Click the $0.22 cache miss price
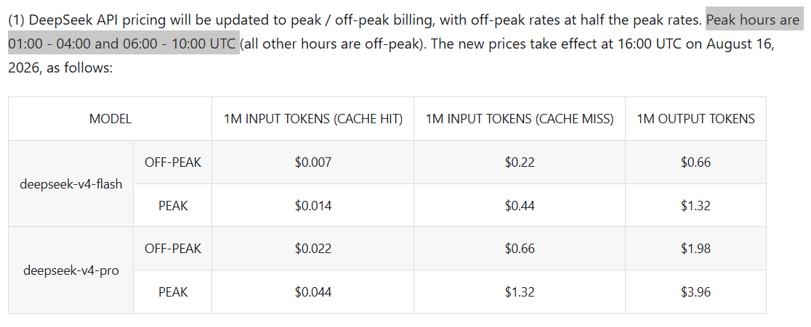The image size is (811, 327). 520,162
